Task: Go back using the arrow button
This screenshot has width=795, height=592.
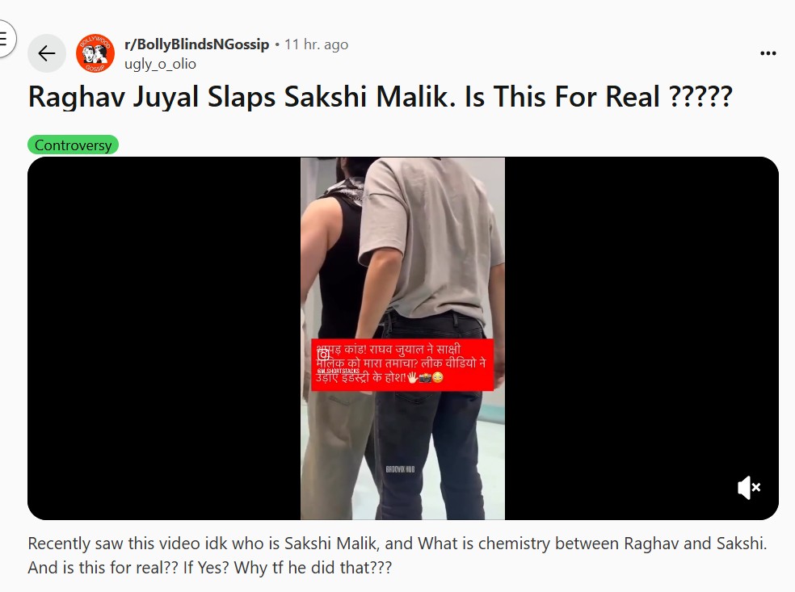Action: pyautogui.click(x=47, y=53)
